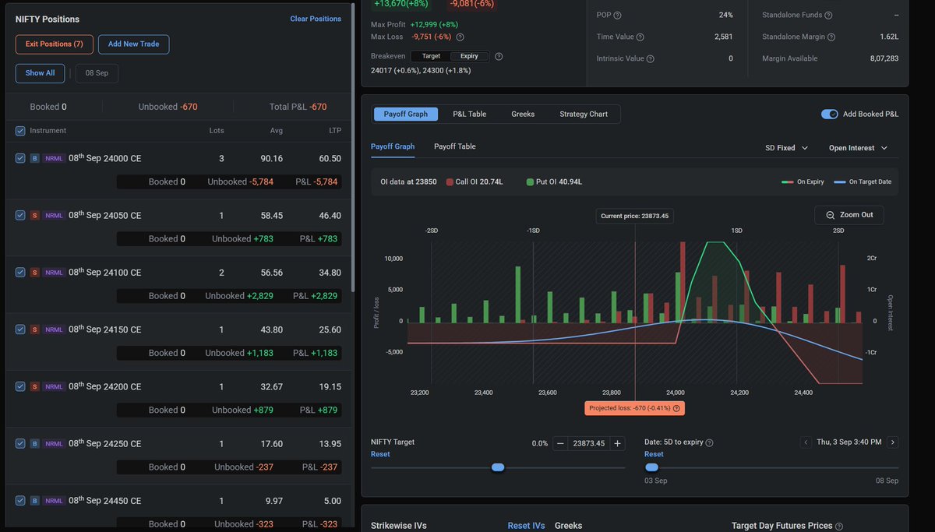Click Reset under the Date slider
The height and width of the screenshot is (532, 935).
point(654,454)
